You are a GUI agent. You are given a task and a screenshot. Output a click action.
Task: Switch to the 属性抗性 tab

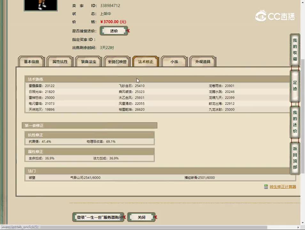click(x=60, y=62)
